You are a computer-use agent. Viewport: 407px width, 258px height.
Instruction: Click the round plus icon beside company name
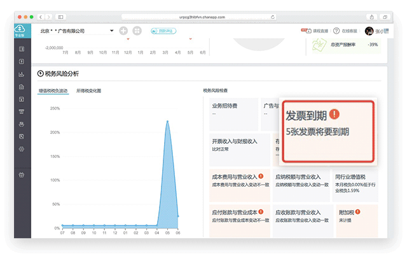(x=123, y=31)
